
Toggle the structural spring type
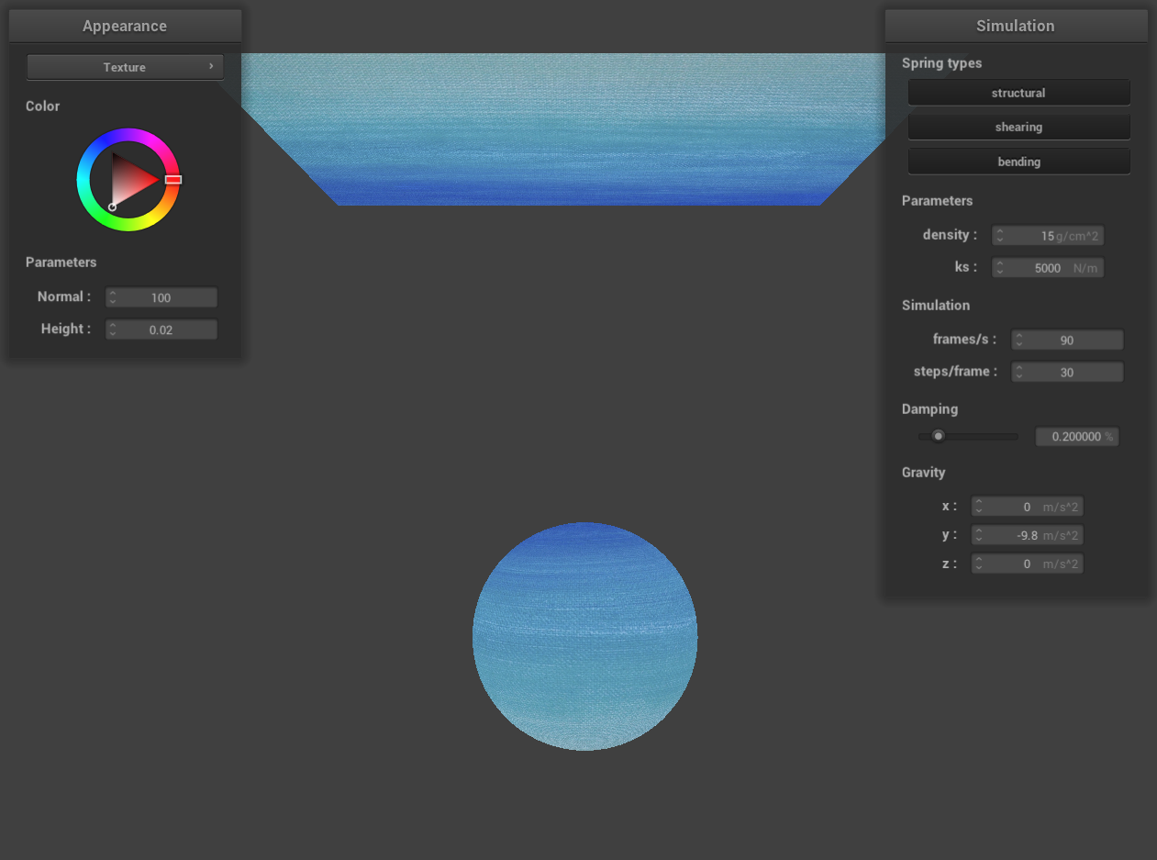click(x=1018, y=93)
